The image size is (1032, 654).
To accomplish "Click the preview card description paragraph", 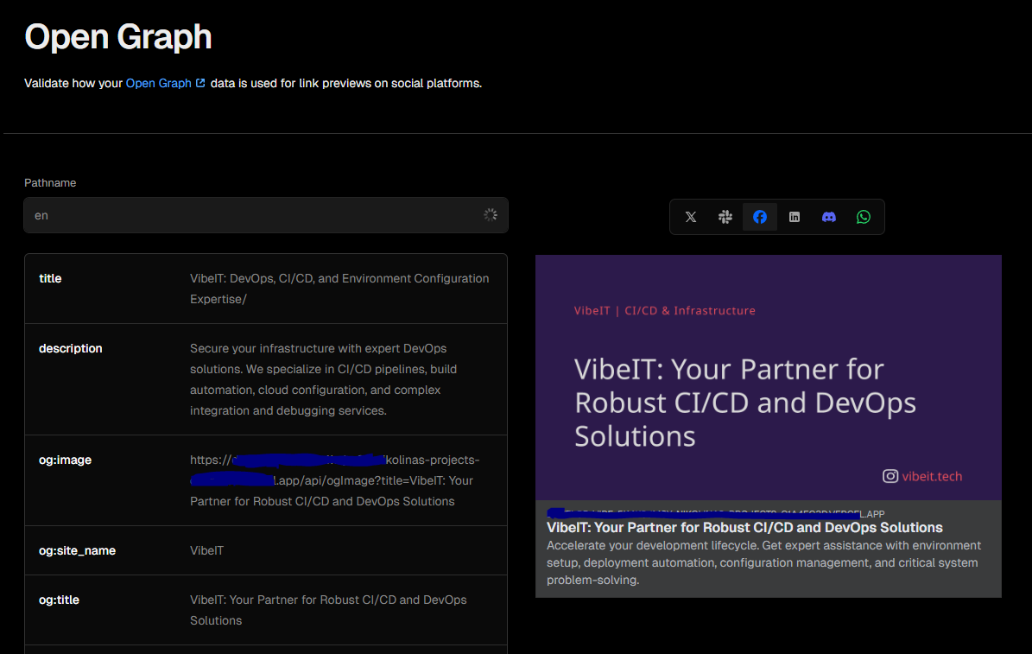I will pos(764,562).
